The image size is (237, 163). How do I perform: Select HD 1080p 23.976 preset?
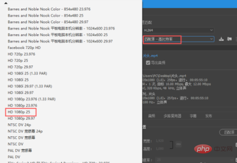[22, 106]
